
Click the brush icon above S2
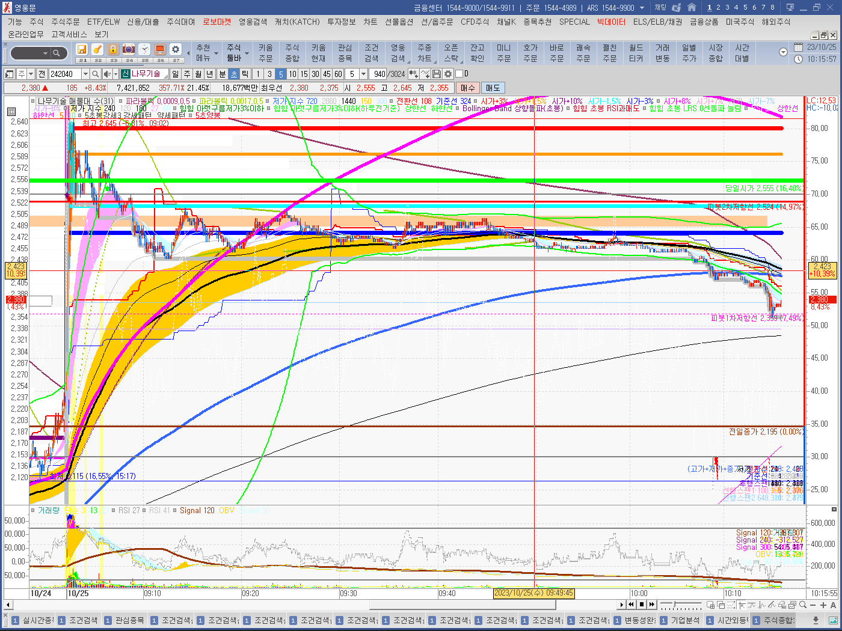pyautogui.click(x=97, y=49)
